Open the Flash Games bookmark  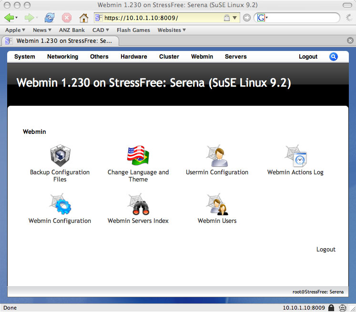(133, 30)
